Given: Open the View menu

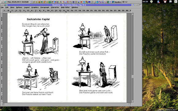Looking at the screenshot, I should [12, 7].
